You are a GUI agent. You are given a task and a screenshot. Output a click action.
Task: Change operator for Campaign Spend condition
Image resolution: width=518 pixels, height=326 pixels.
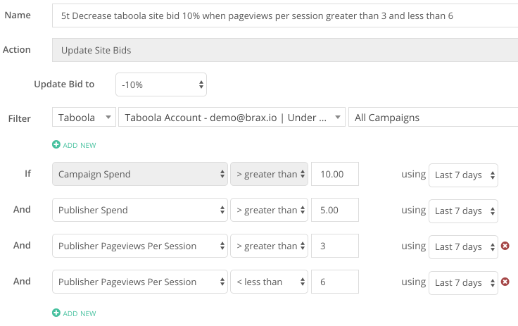[x=270, y=174]
